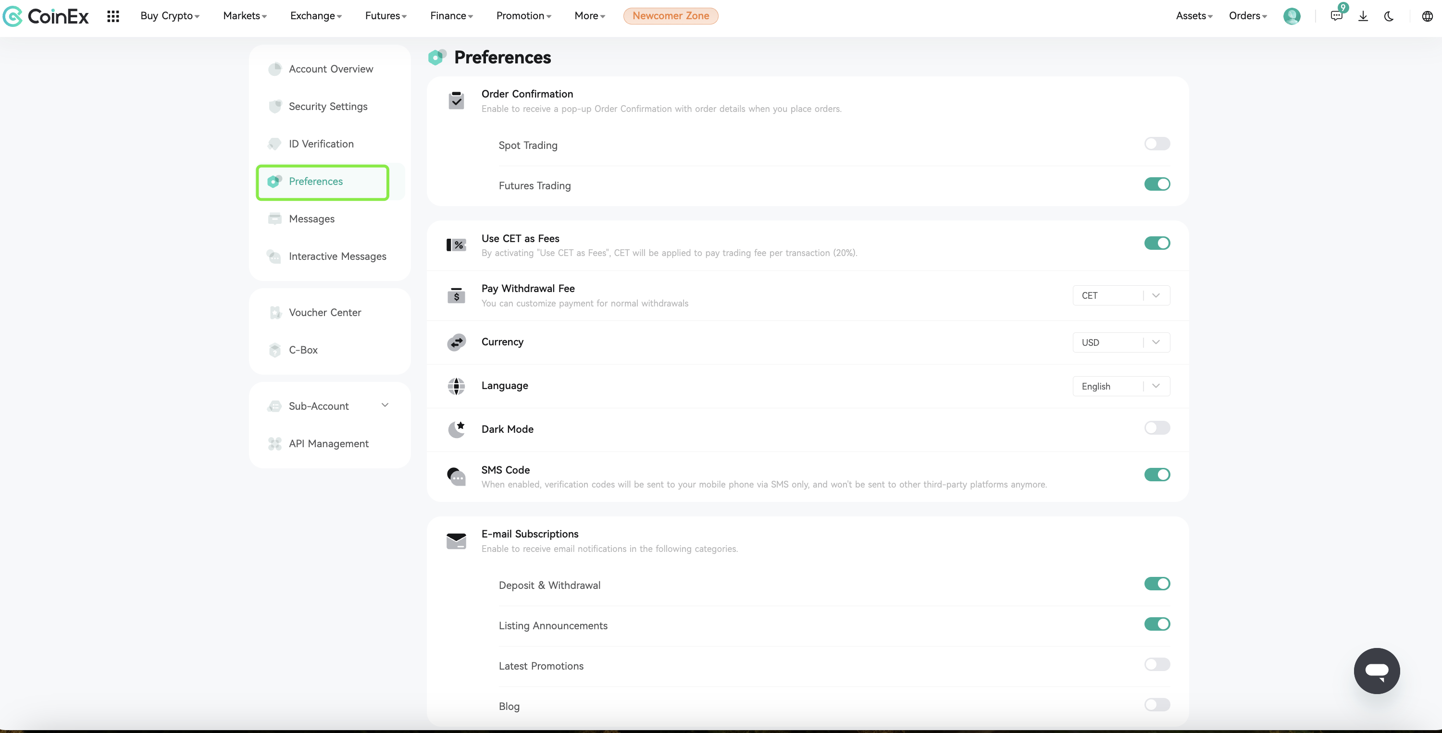Go to Messages in the sidebar

click(x=311, y=219)
